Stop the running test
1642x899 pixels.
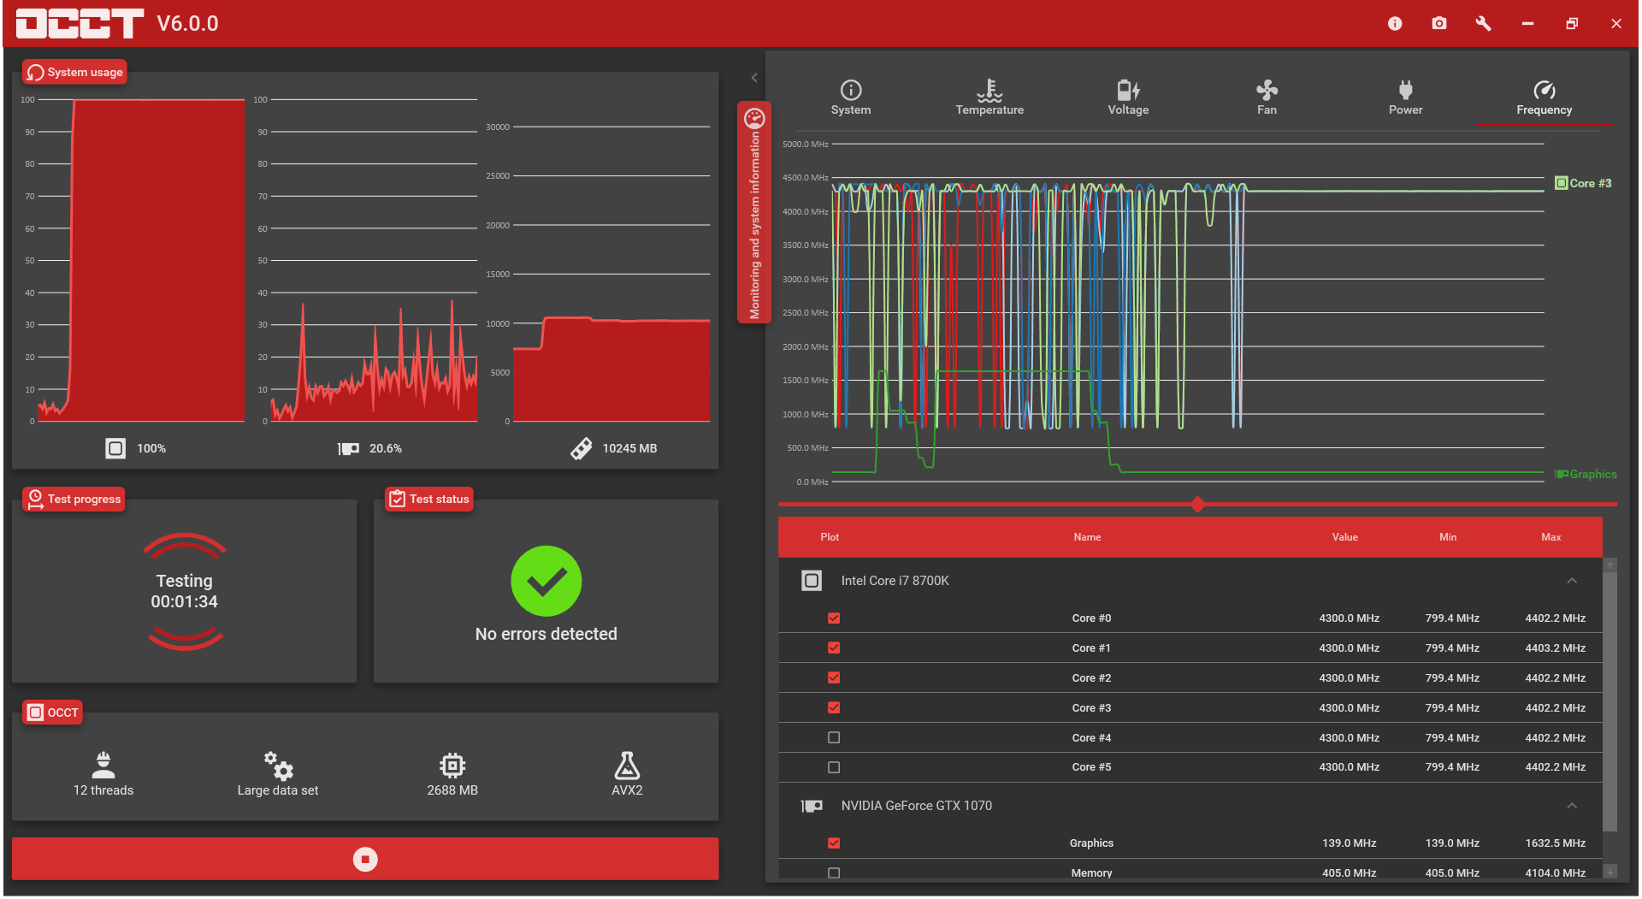click(365, 859)
